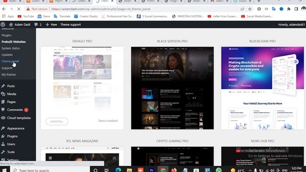The image size is (306, 172).
Task: Open Updates in theme submenu
Action: (x=7, y=55)
